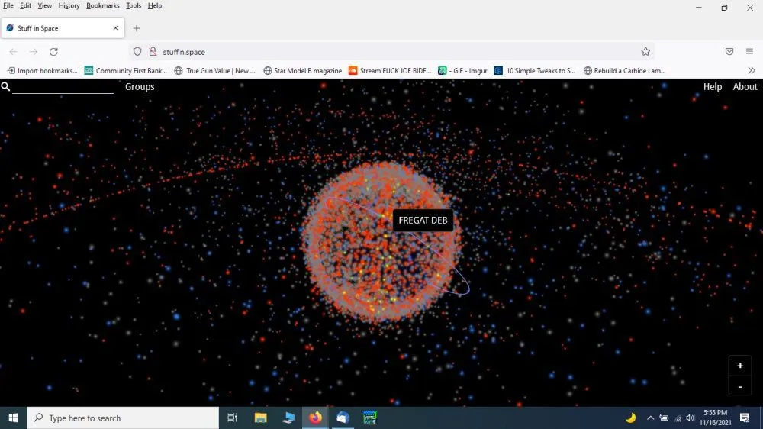The image size is (763, 429).
Task: Close the Stuff in Space tab
Action: (115, 28)
